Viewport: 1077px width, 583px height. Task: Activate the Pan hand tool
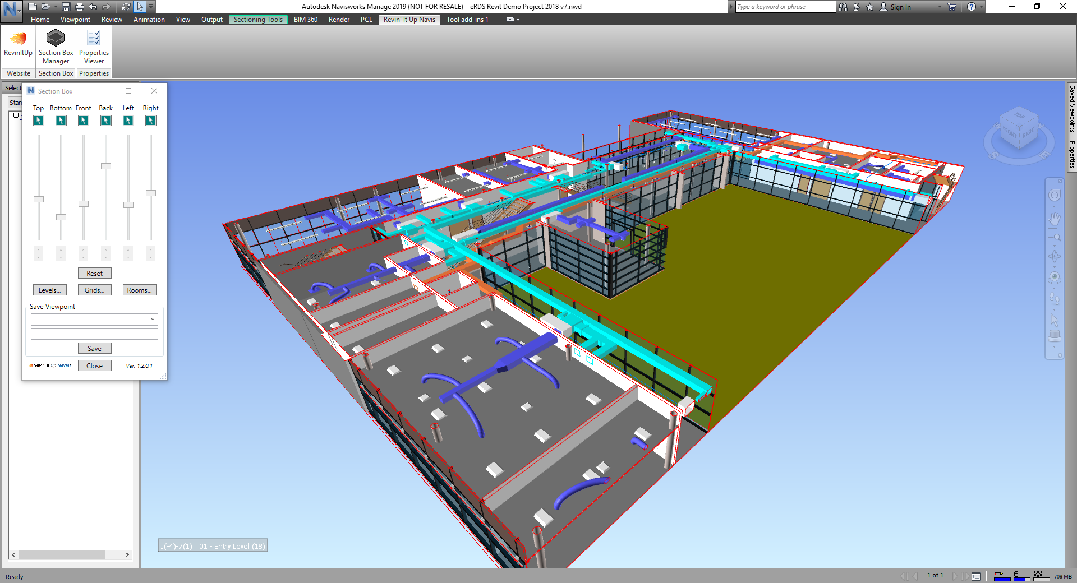(1055, 218)
